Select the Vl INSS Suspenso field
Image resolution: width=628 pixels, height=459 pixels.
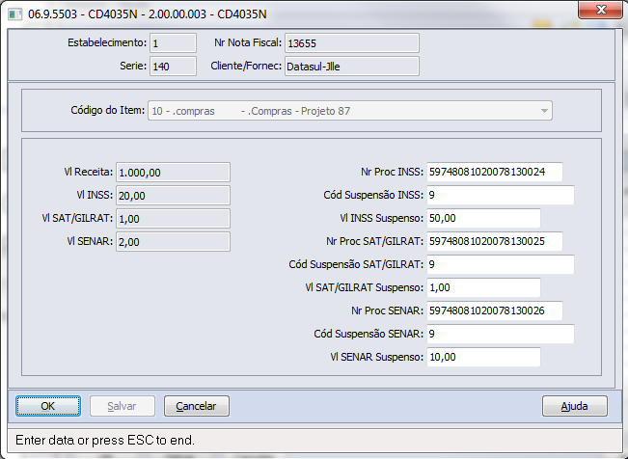(482, 218)
